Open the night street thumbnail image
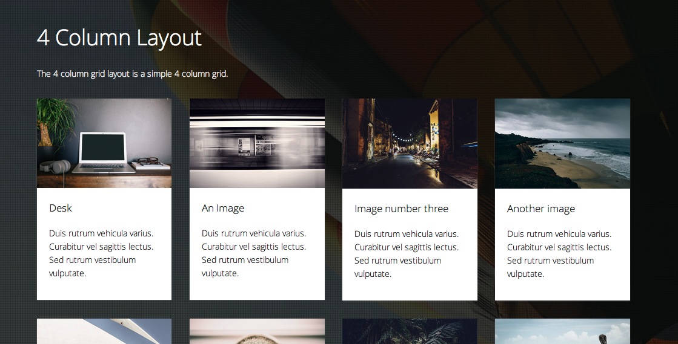 click(410, 144)
